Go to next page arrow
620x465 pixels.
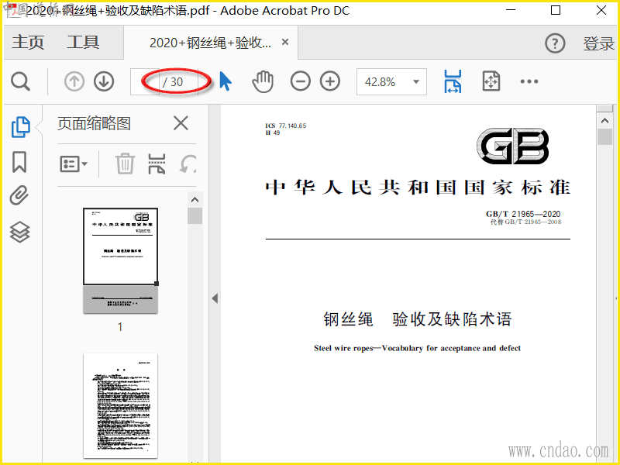click(104, 82)
